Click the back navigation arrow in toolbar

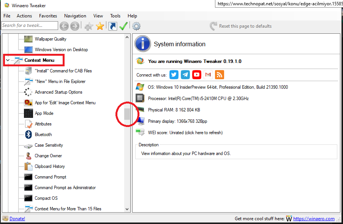pos(64,26)
